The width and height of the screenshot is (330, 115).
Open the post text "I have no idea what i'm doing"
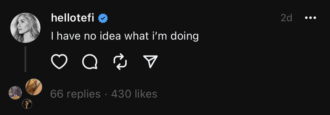(x=125, y=36)
